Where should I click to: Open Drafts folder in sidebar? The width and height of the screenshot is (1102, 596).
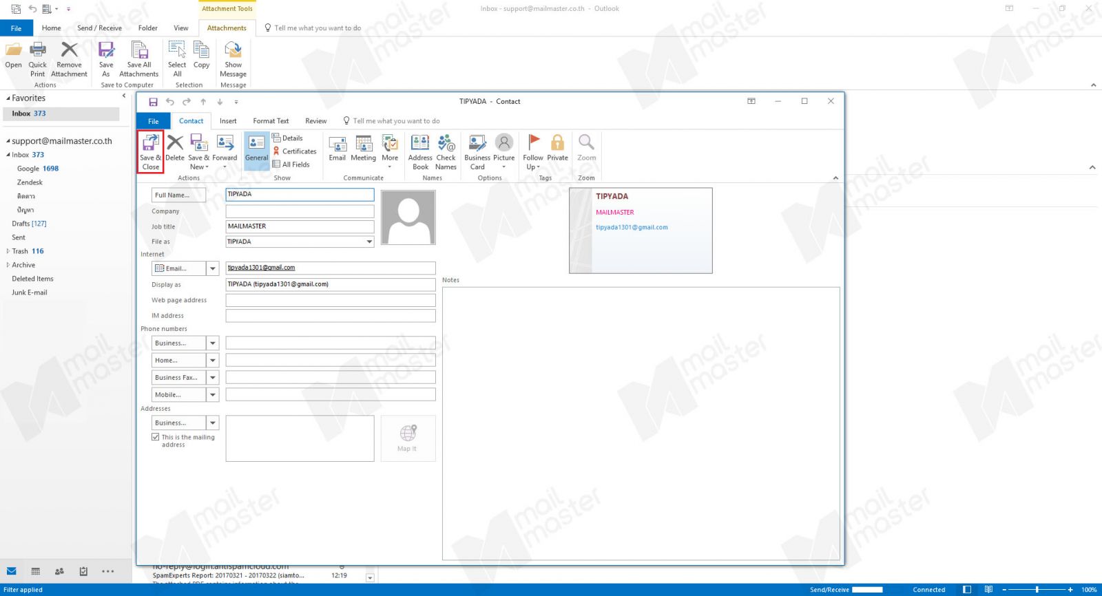tap(29, 224)
